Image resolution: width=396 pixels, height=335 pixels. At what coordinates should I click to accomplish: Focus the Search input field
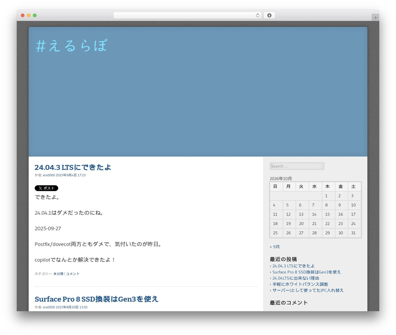tap(297, 166)
